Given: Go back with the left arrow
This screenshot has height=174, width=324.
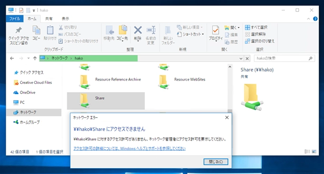Looking at the screenshot, I should [12, 58].
